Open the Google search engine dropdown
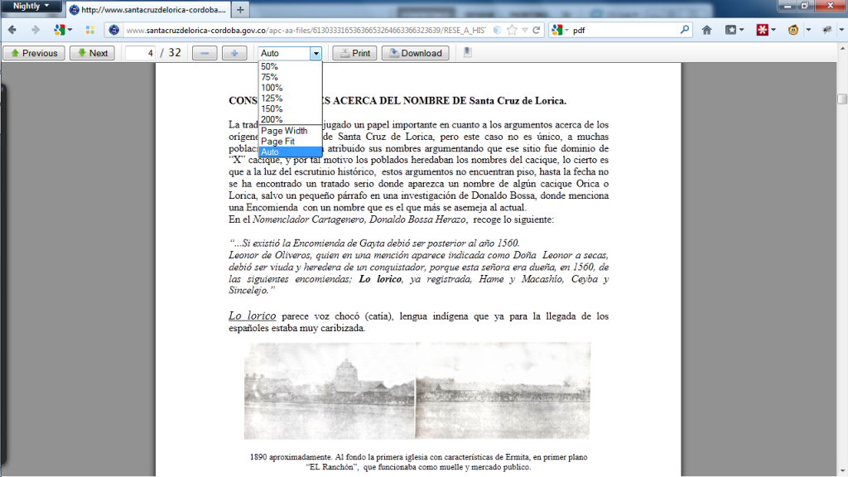Screen dimensions: 848x477 tap(561, 30)
